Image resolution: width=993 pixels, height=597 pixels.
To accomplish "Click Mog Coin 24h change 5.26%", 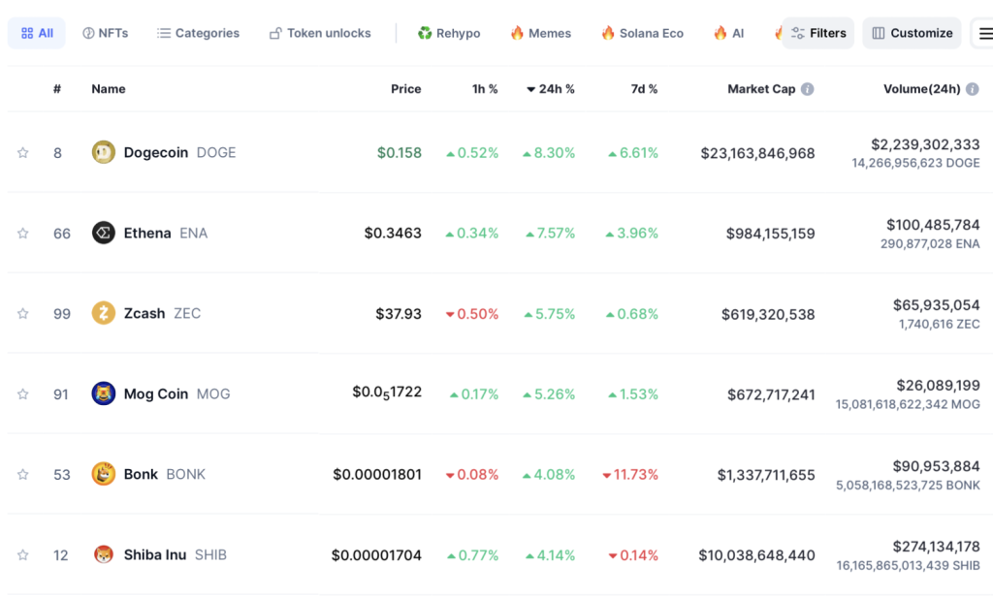I will pyautogui.click(x=549, y=393).
